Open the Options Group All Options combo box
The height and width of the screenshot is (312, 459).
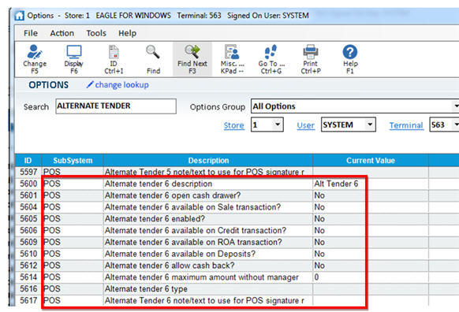coord(355,106)
